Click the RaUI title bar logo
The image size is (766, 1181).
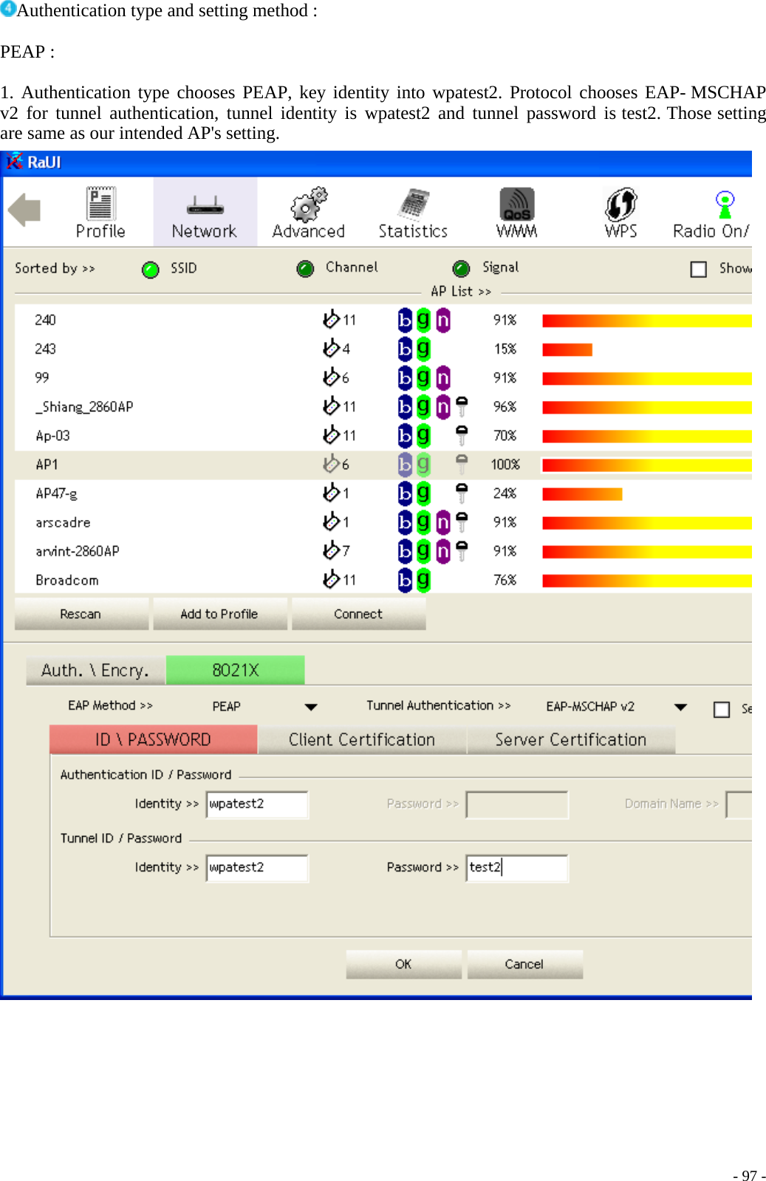[x=15, y=162]
